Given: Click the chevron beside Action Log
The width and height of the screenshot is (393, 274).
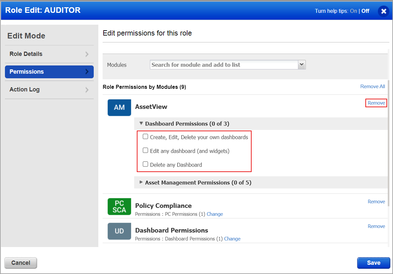Looking at the screenshot, I should 87,90.
